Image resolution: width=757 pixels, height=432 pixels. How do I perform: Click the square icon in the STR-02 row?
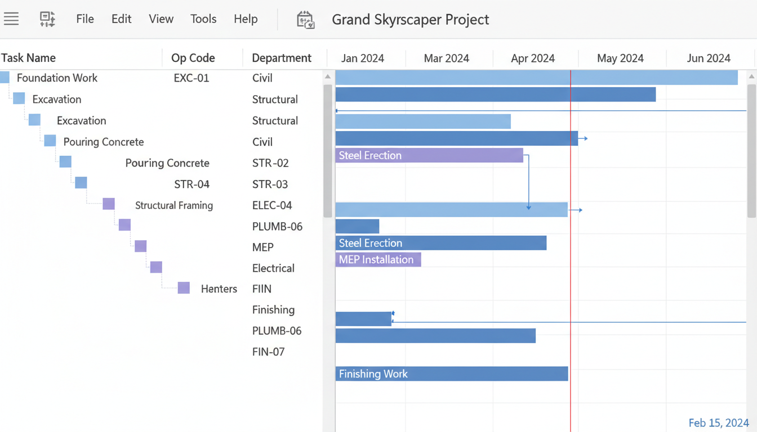[65, 162]
